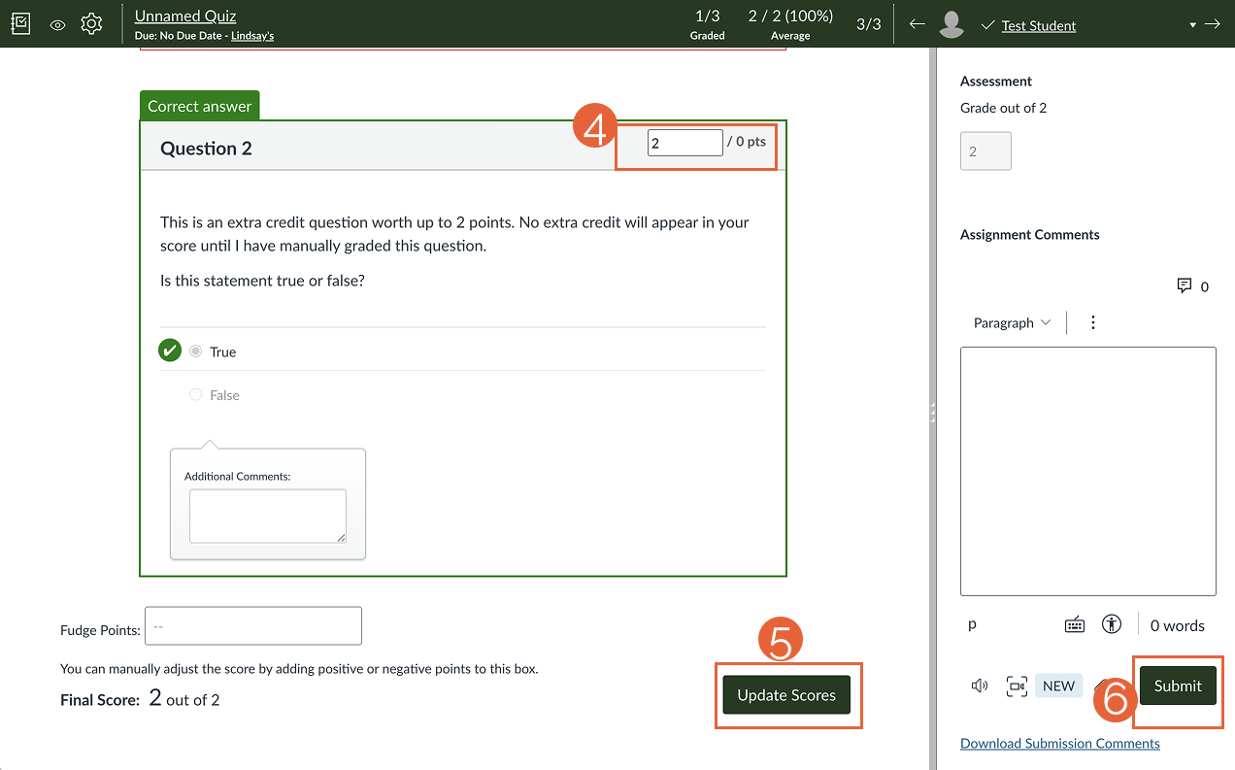Go to next student with right arrow

pyautogui.click(x=1213, y=23)
